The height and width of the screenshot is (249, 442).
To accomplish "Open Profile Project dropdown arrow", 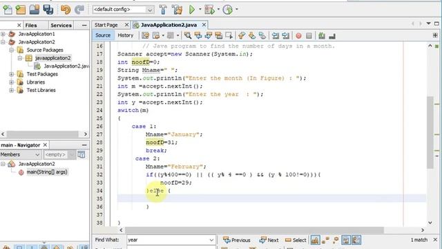I will pos(236,9).
